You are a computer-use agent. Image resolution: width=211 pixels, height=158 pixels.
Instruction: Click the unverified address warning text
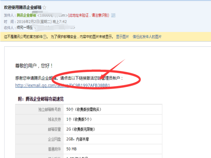click(x=89, y=16)
